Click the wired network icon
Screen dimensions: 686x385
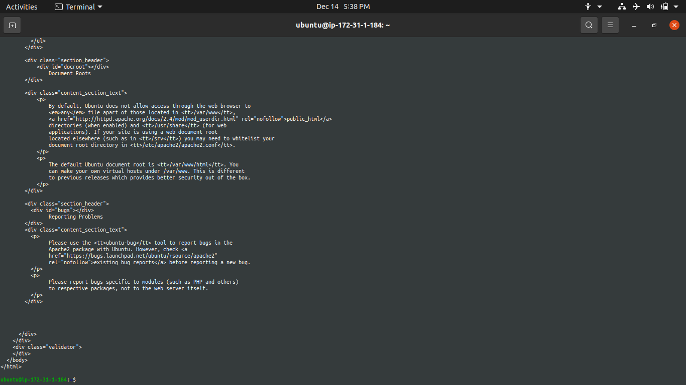pos(622,7)
